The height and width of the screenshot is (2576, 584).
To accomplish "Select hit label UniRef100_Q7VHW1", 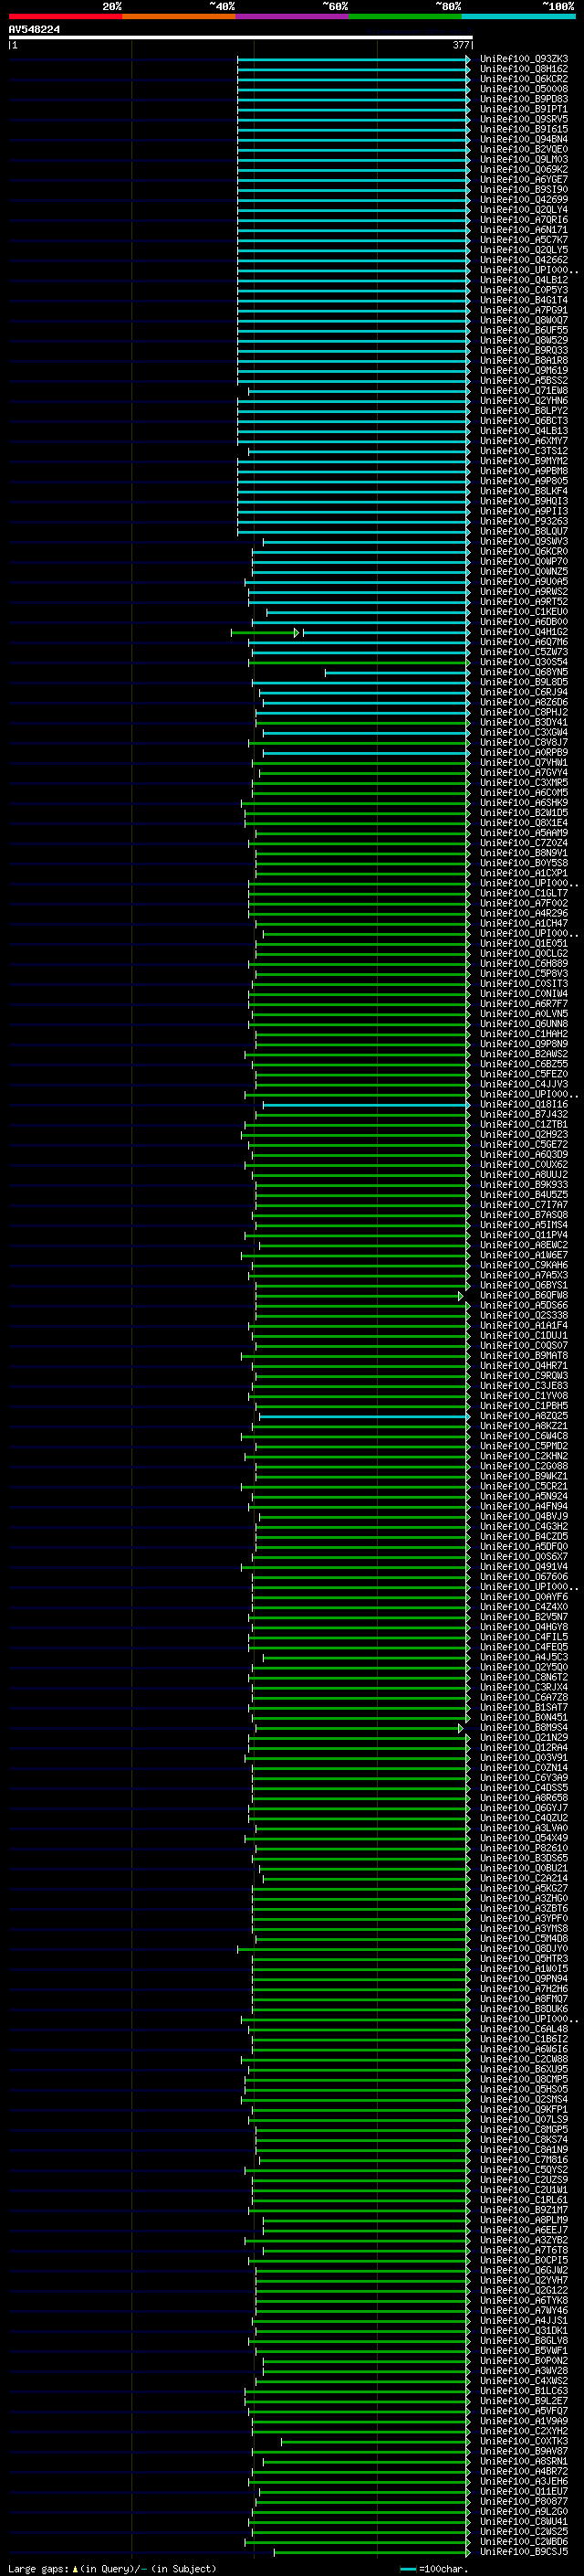I will [x=524, y=763].
